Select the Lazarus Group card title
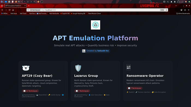Image resolution: width=191 pixels, height=107 pixels. tap(86, 76)
